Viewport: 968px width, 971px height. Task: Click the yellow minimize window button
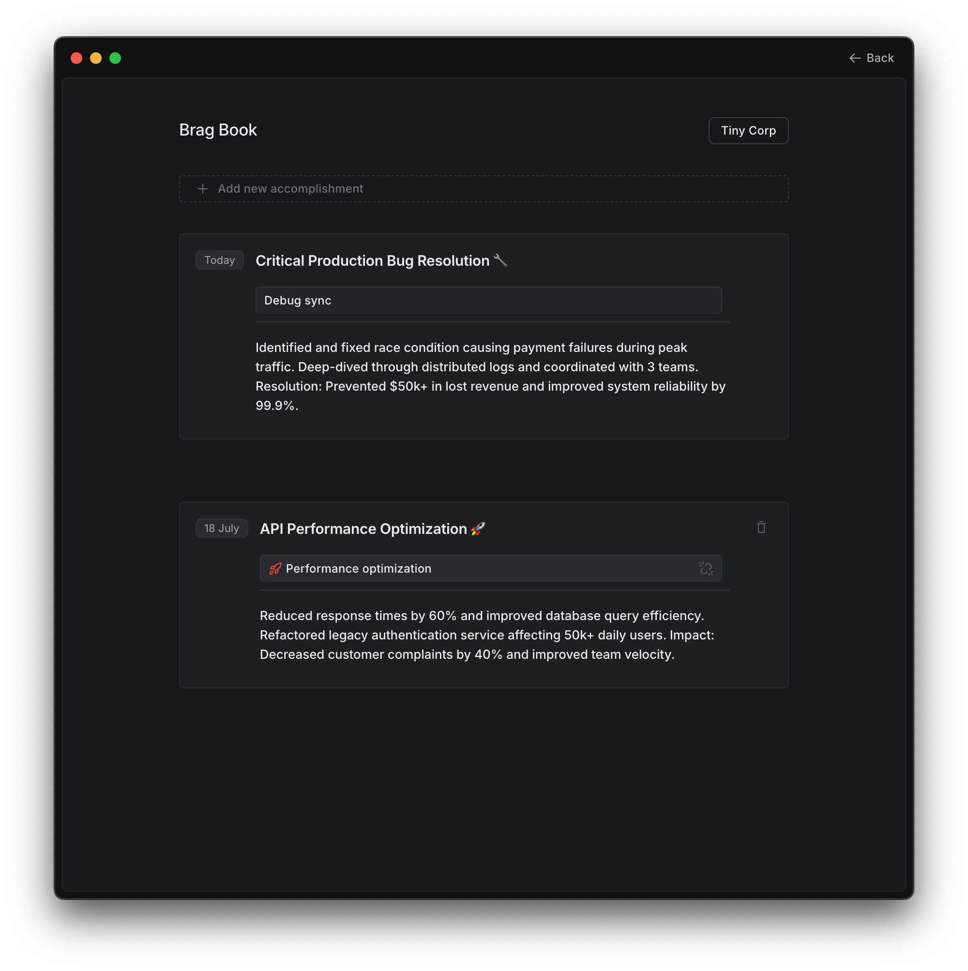(95, 58)
